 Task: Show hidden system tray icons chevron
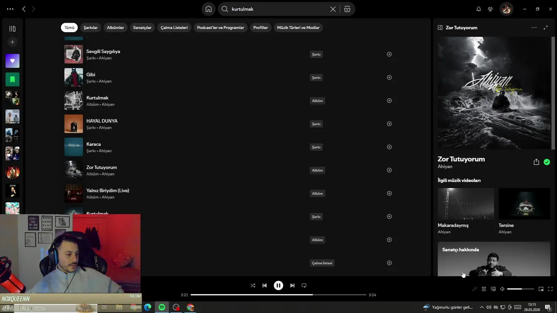point(481,307)
